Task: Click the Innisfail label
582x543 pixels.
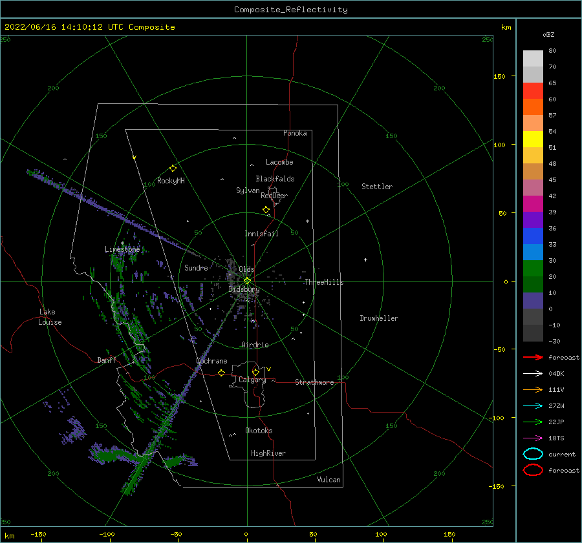Action: [261, 234]
